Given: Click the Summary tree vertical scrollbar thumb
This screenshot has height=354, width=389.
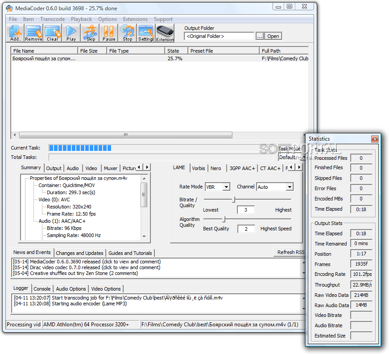Looking at the screenshot, I should coord(144,195).
